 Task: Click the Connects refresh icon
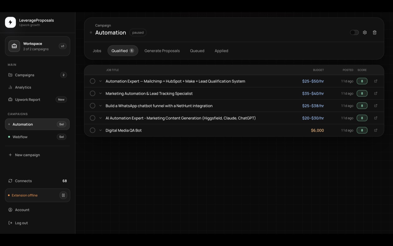point(10,181)
